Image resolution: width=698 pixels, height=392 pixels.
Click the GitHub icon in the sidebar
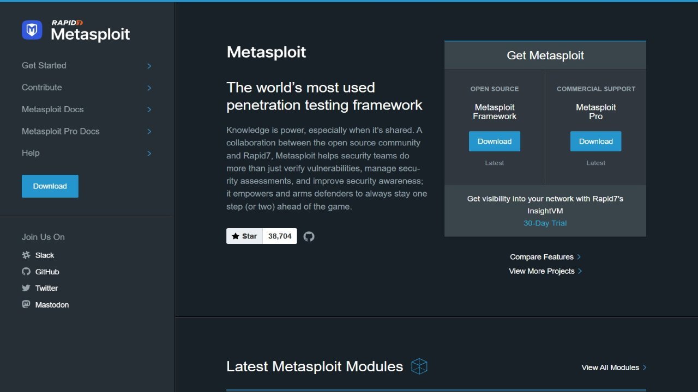pyautogui.click(x=26, y=271)
